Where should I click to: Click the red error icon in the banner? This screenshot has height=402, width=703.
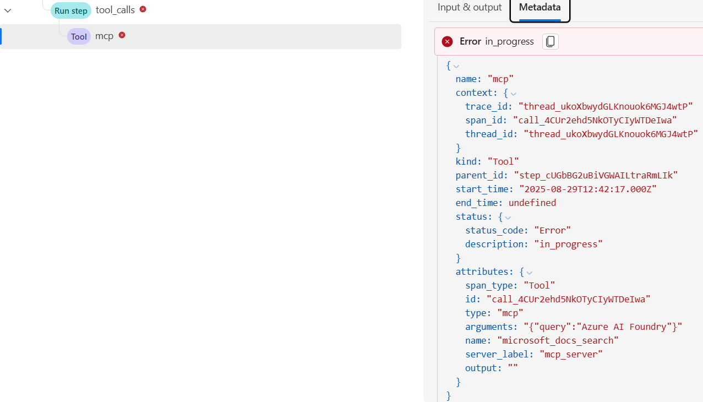tap(448, 42)
